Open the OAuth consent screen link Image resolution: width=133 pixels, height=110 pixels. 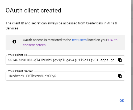70,42
